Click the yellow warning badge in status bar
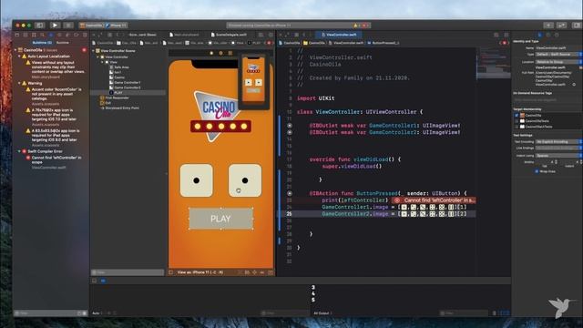 [356, 26]
